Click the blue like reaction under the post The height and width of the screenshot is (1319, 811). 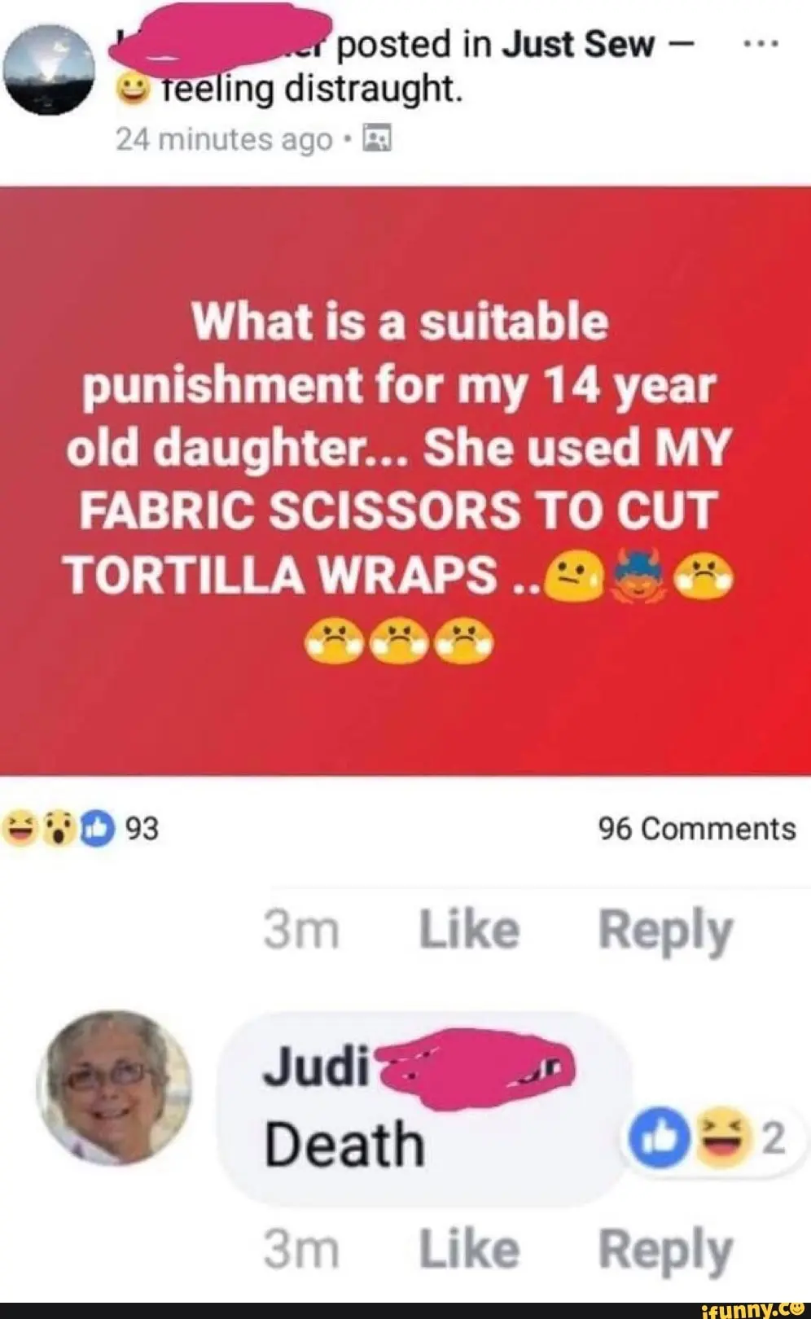(x=97, y=829)
